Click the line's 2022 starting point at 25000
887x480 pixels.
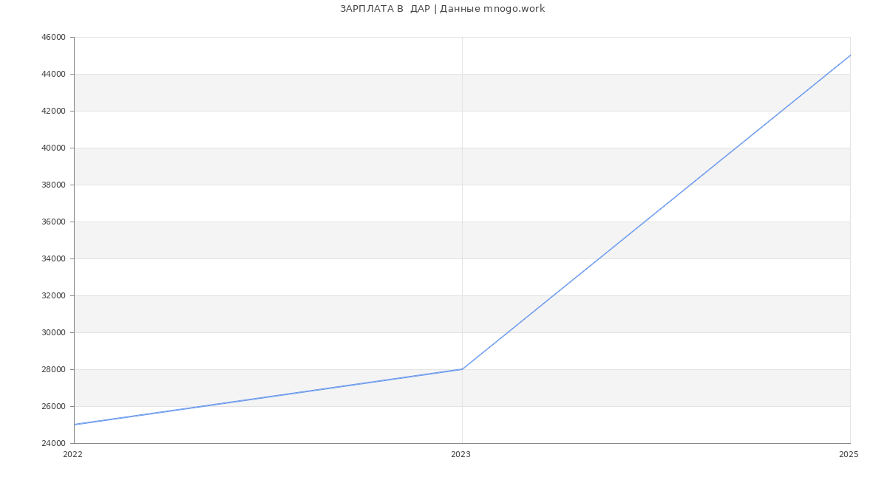coord(74,425)
